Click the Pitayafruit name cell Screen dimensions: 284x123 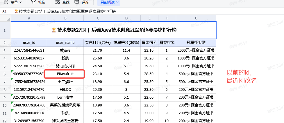click(x=65, y=74)
